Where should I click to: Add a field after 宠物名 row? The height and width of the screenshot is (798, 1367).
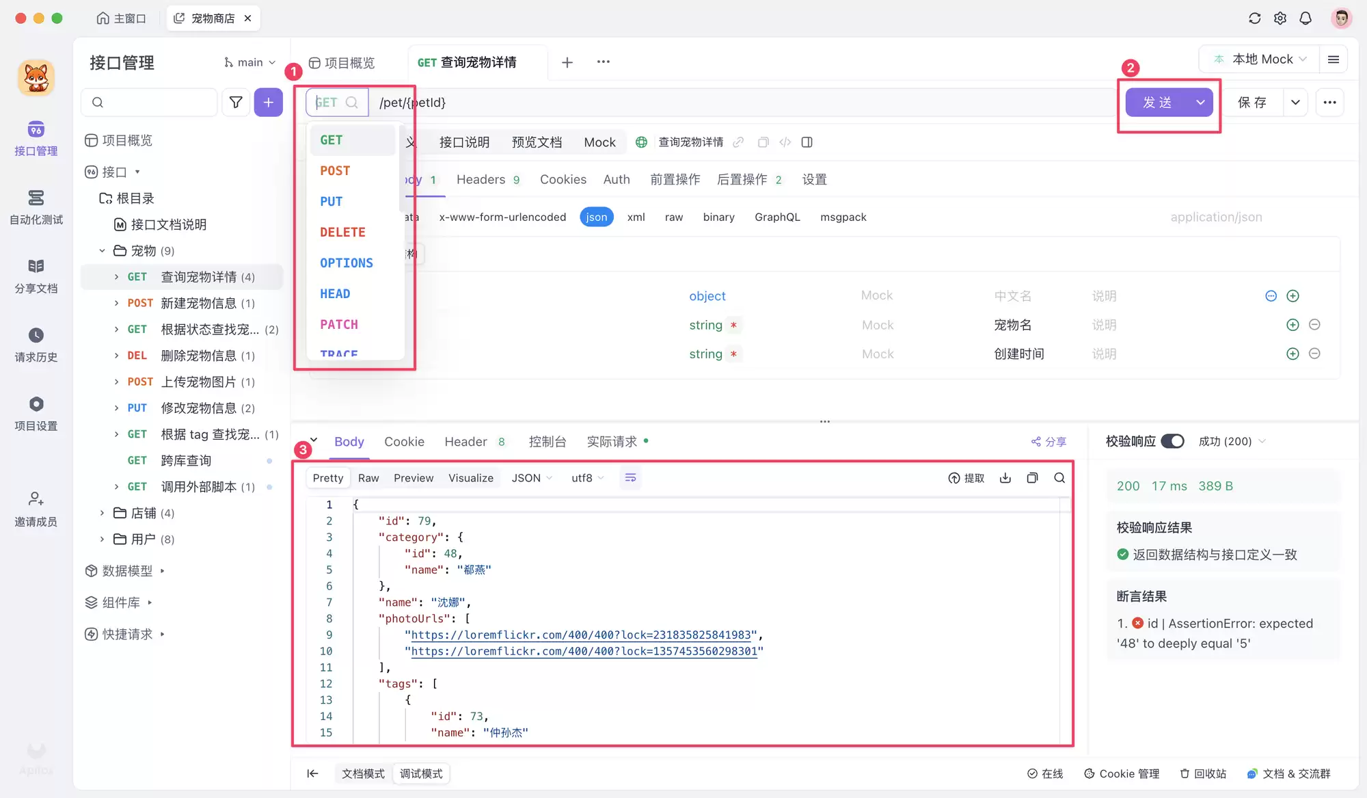pos(1292,325)
